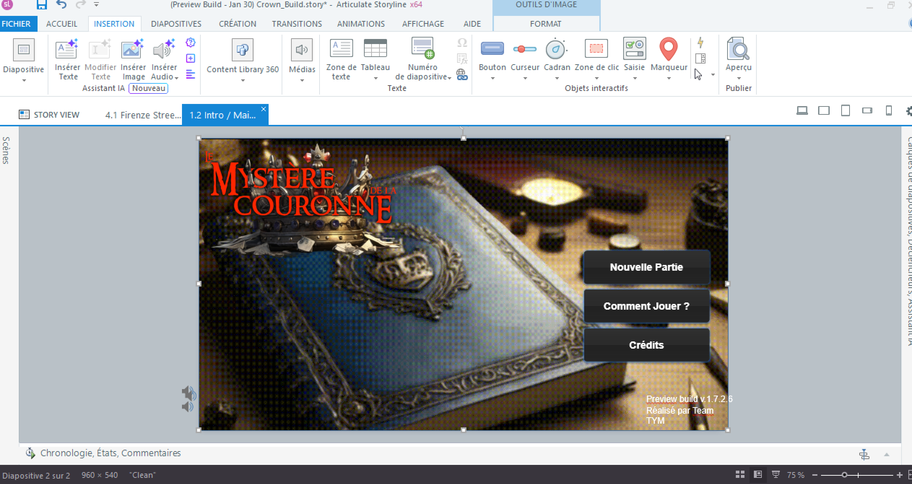
Task: Expand the Diapositive dropdown arrow
Action: pyautogui.click(x=24, y=80)
